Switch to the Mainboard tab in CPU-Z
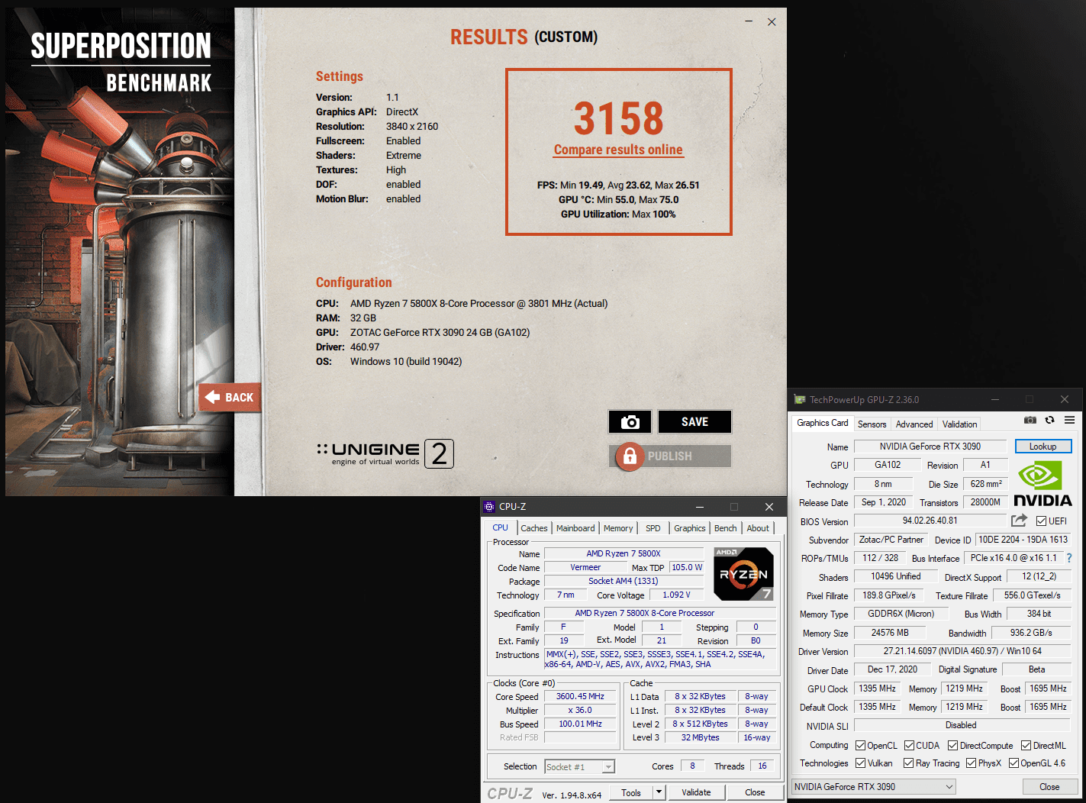 click(575, 528)
